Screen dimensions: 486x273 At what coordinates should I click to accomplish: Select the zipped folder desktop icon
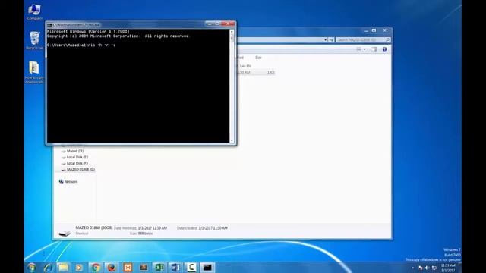(34, 72)
